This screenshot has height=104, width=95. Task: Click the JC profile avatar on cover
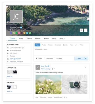[x=16, y=16]
